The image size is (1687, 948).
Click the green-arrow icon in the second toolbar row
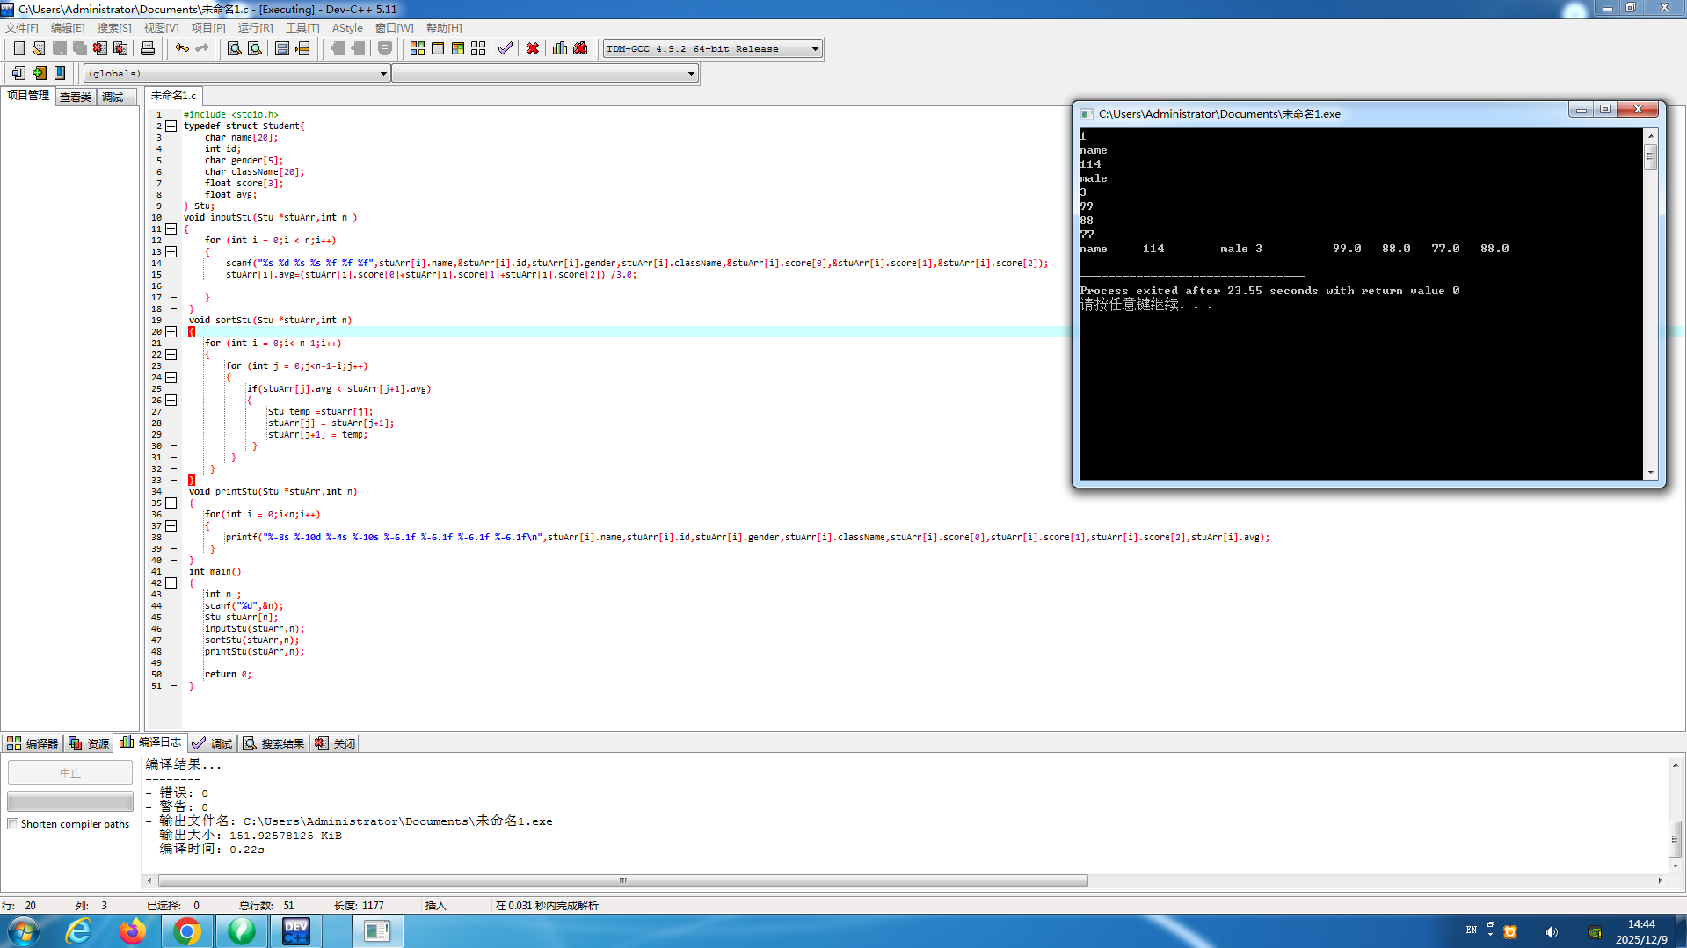[39, 73]
